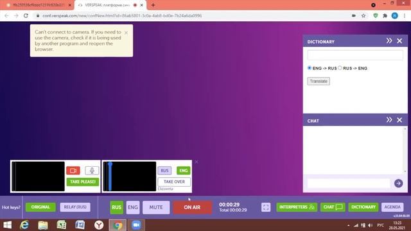411x231 pixels.
Task: Dismiss the camera connection warning
Action: click(126, 33)
